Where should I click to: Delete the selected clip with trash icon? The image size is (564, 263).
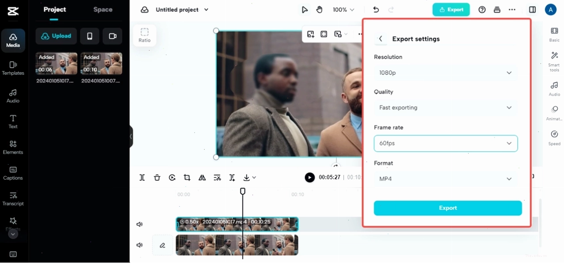pos(157,178)
